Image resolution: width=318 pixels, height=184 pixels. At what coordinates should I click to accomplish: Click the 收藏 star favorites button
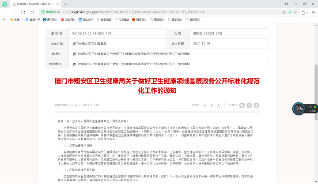tap(15, 20)
